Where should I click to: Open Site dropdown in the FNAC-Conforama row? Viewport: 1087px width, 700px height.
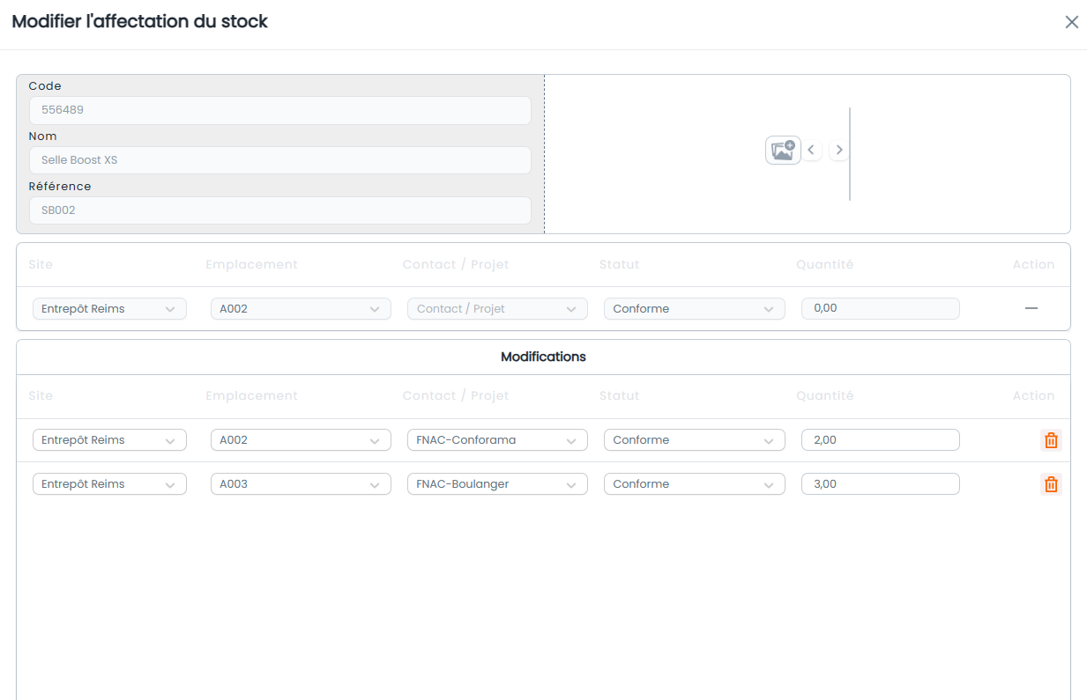109,440
